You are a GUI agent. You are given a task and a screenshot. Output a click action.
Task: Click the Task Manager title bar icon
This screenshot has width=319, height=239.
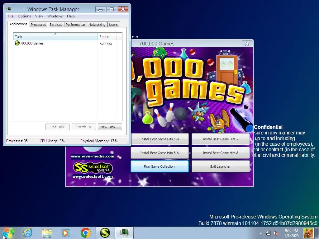pyautogui.click(x=9, y=9)
